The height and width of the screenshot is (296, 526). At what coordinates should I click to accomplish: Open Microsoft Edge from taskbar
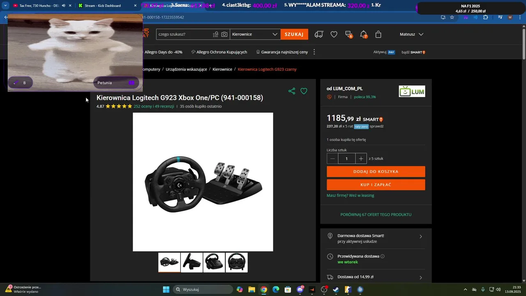[276, 289]
